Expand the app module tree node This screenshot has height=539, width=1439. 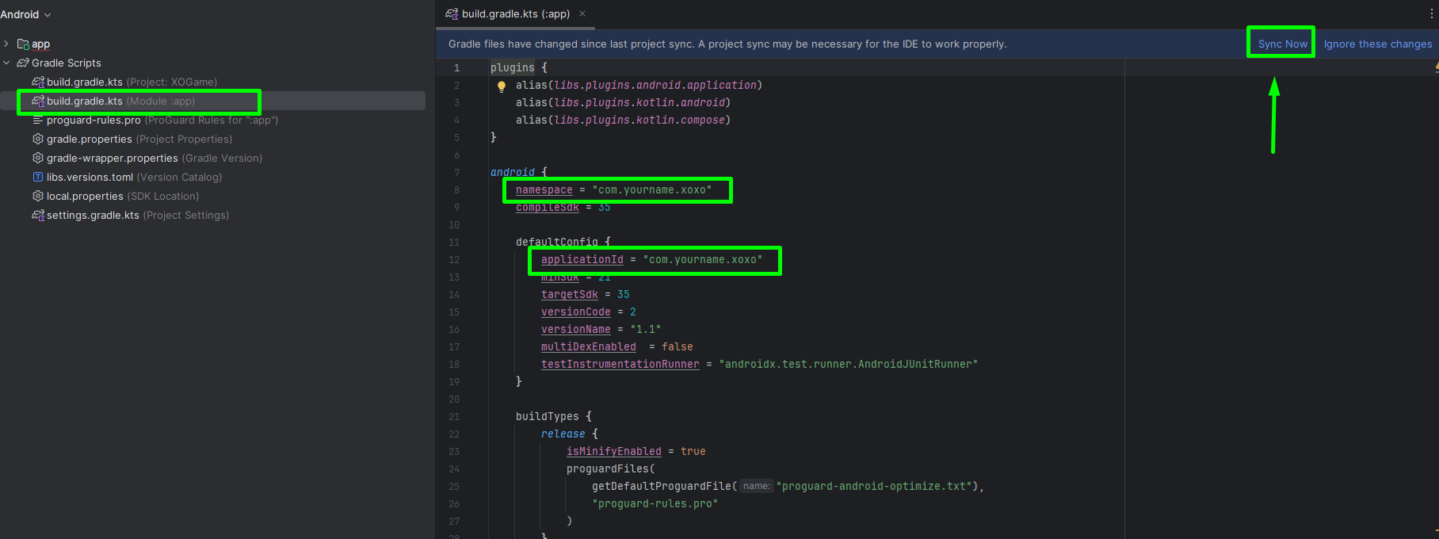(x=6, y=44)
